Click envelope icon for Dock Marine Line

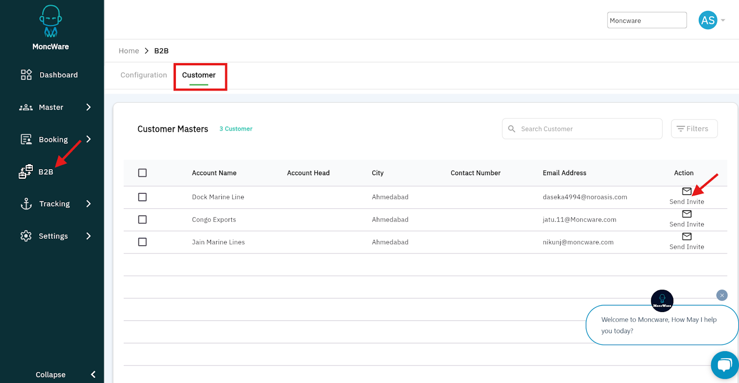(687, 191)
